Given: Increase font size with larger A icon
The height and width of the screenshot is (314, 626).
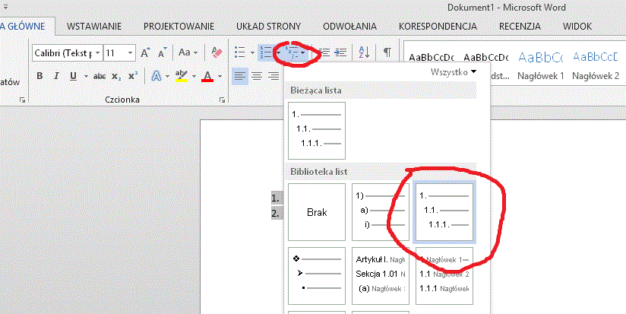Looking at the screenshot, I should pyautogui.click(x=145, y=52).
